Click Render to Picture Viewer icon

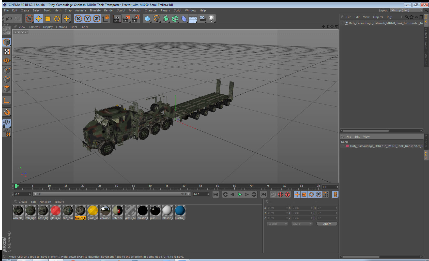[126, 19]
